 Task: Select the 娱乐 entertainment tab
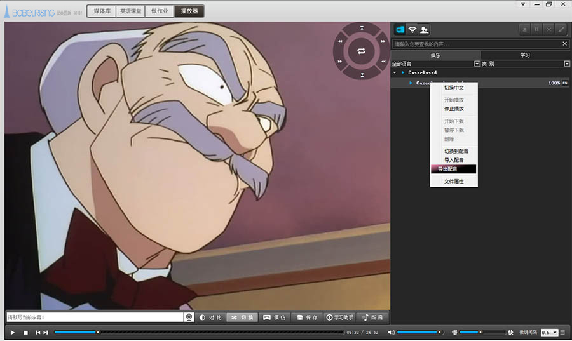435,55
